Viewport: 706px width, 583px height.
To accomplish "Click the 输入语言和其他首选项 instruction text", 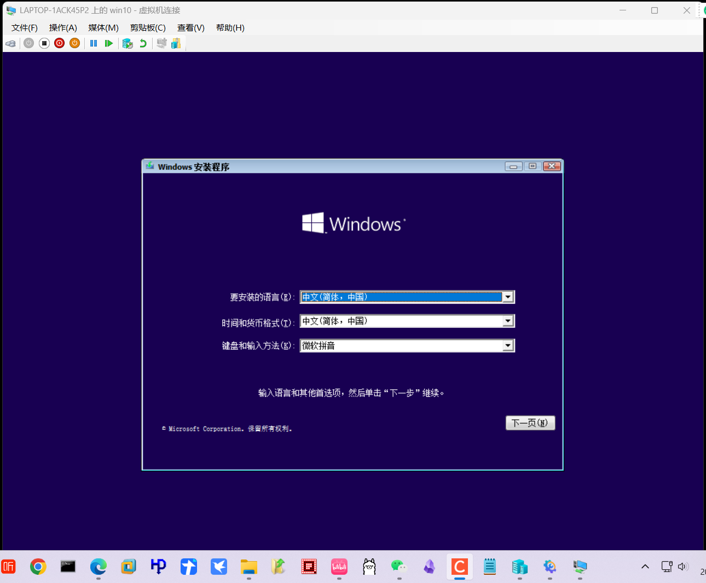I will pos(351,393).
